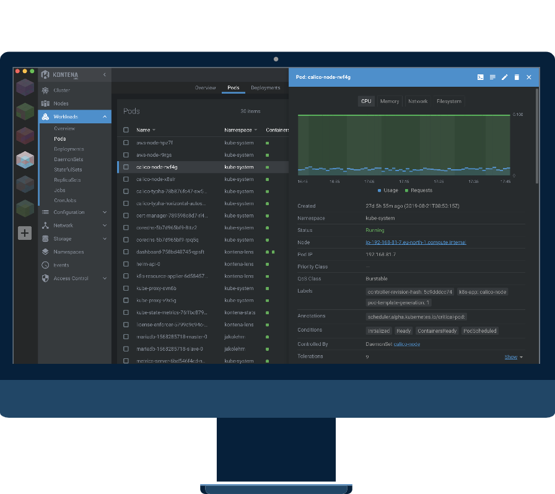Check the select-all checkbox in the Pods header
This screenshot has height=494, width=555.
point(126,130)
